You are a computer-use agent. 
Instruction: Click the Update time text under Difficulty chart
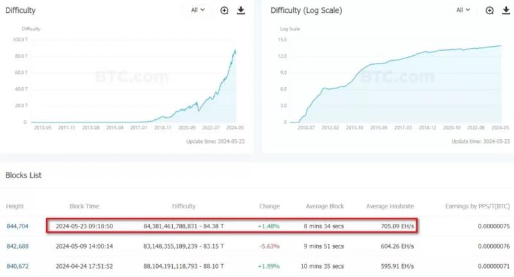pos(215,141)
